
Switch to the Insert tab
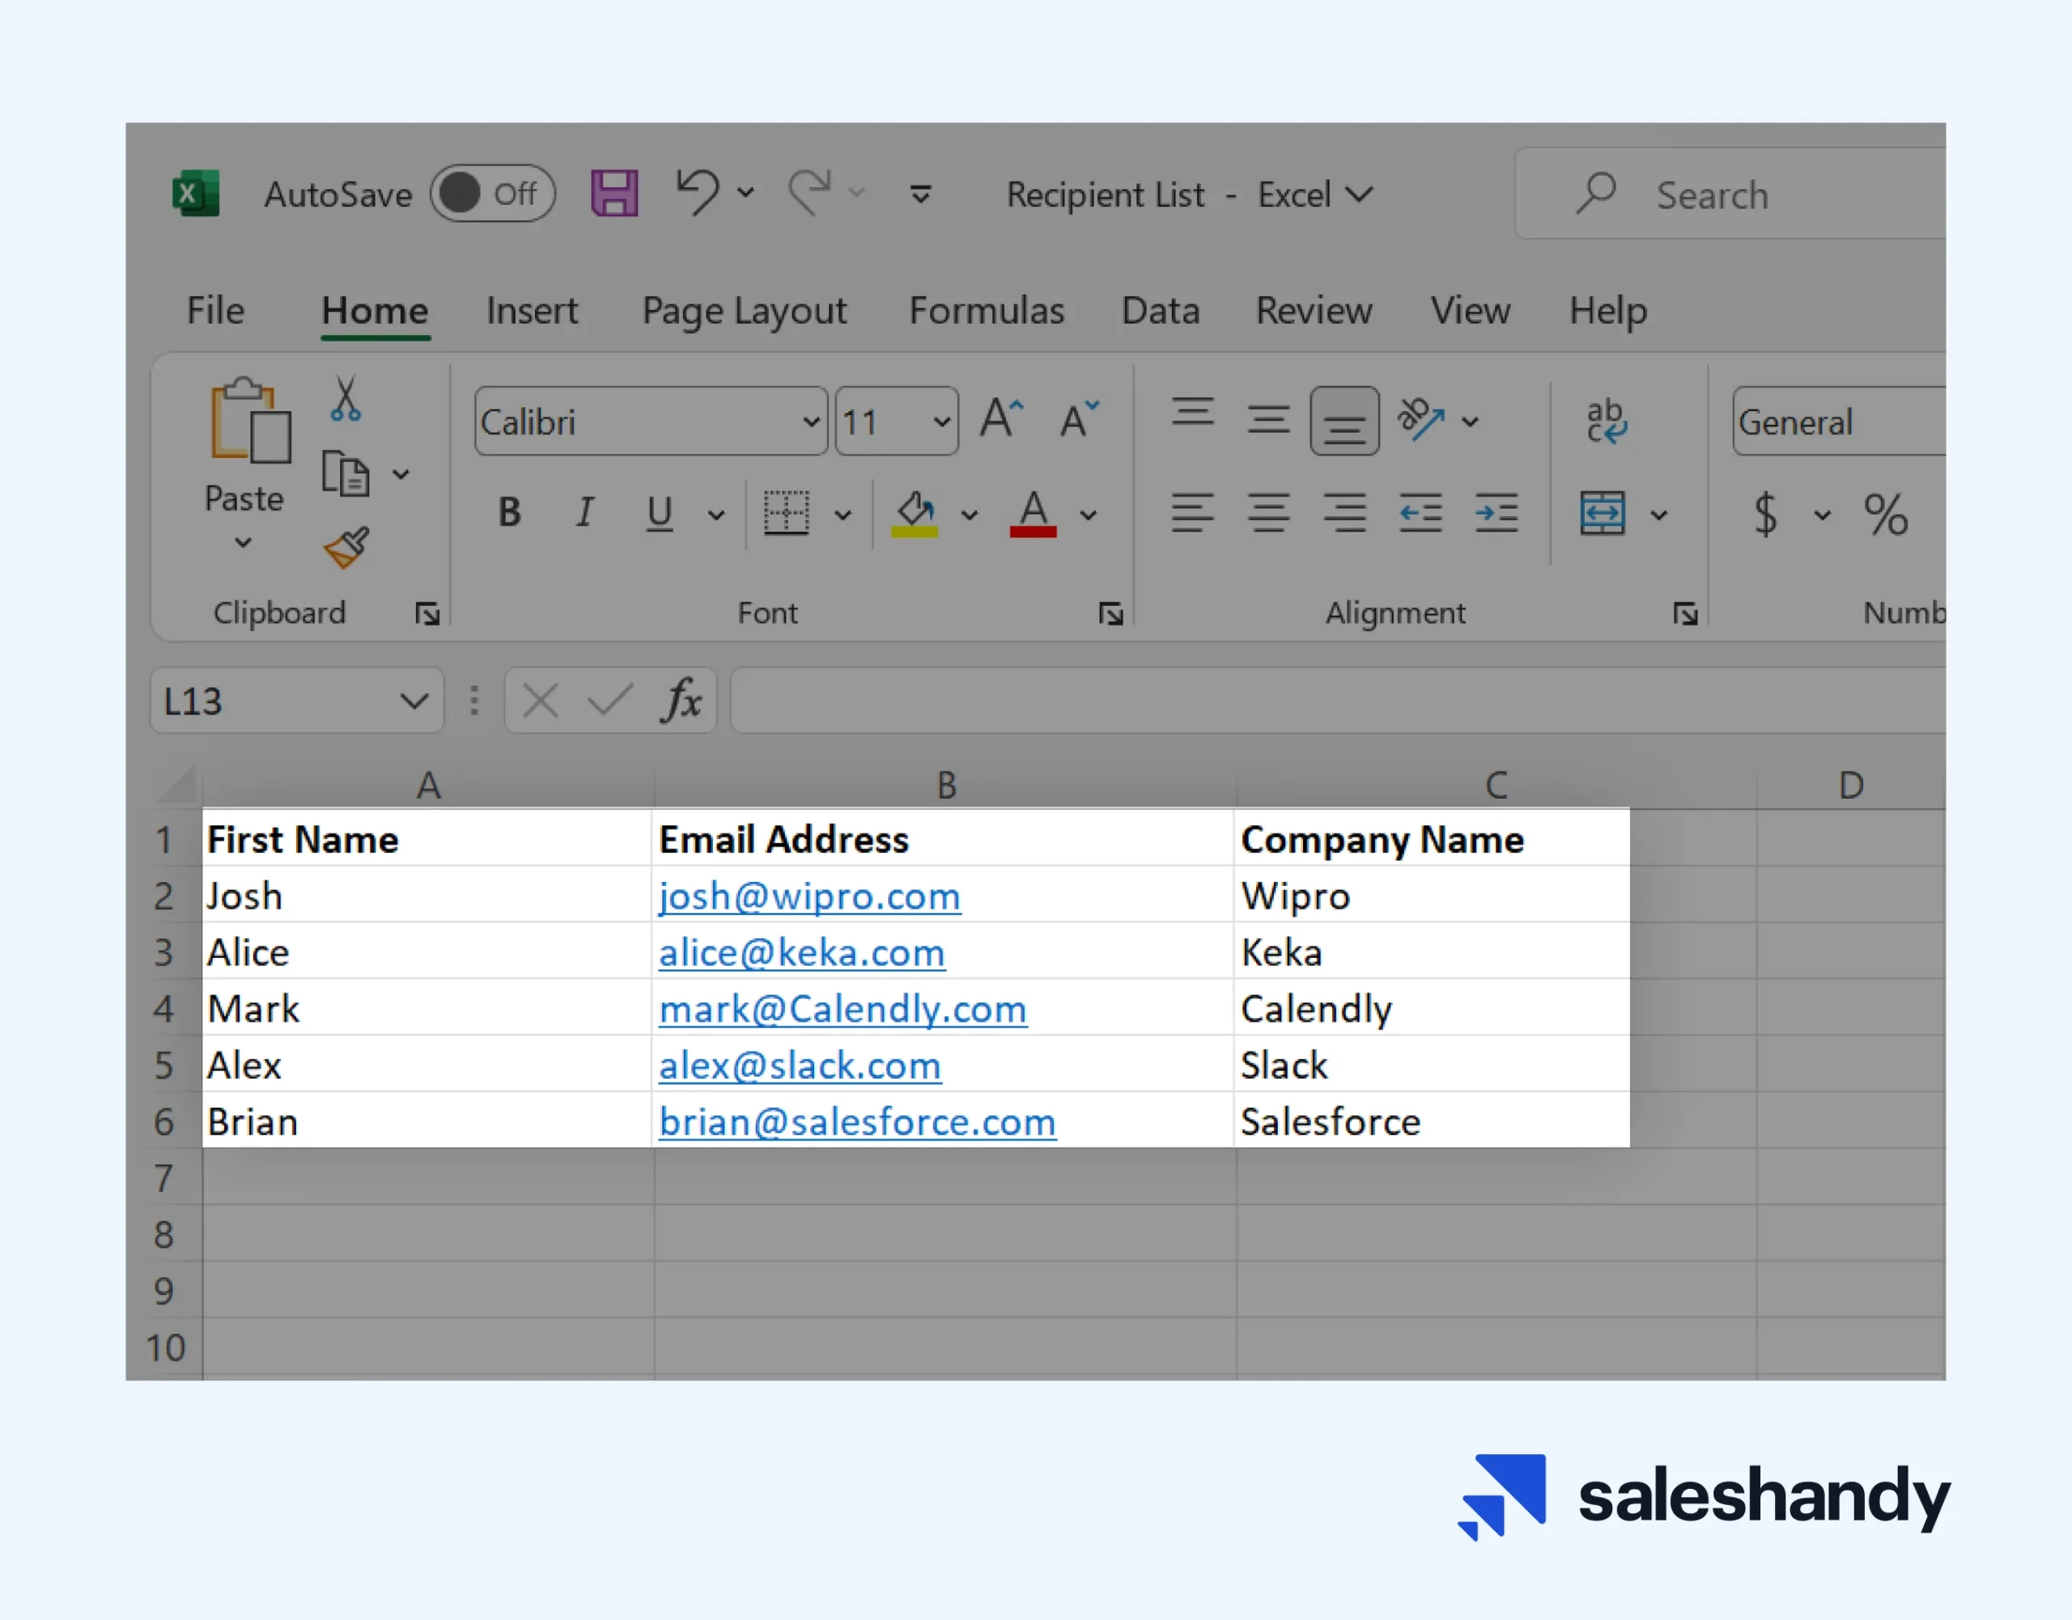point(533,310)
